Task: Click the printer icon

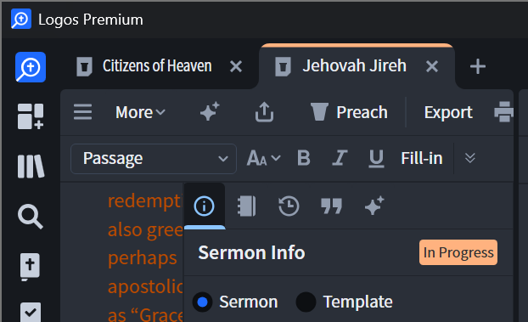Action: (x=503, y=111)
